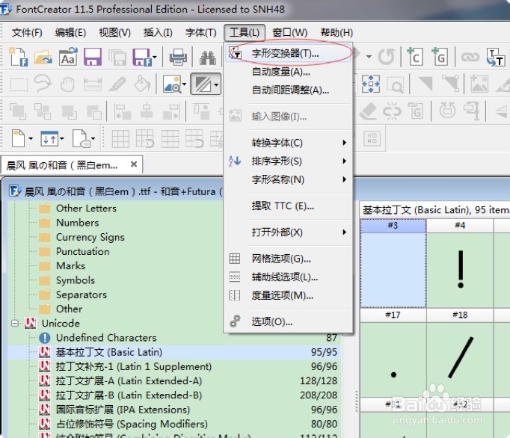
Task: Open the 视图(V) menu
Action: coord(114,33)
